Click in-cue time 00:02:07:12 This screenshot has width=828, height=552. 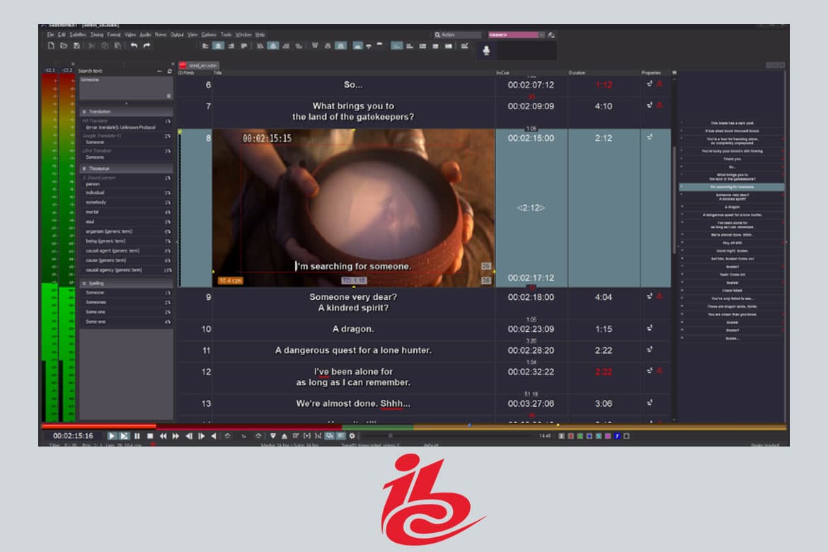pos(531,85)
